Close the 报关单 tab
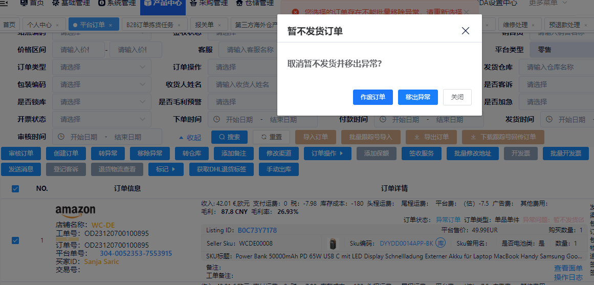Image resolution: width=594 pixels, height=285 pixels. pos(219,25)
